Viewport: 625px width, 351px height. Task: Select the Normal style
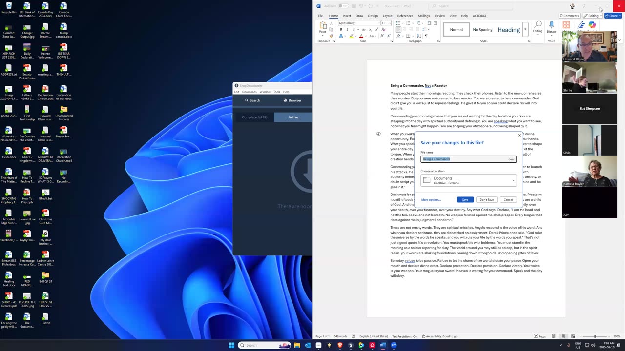click(x=457, y=30)
